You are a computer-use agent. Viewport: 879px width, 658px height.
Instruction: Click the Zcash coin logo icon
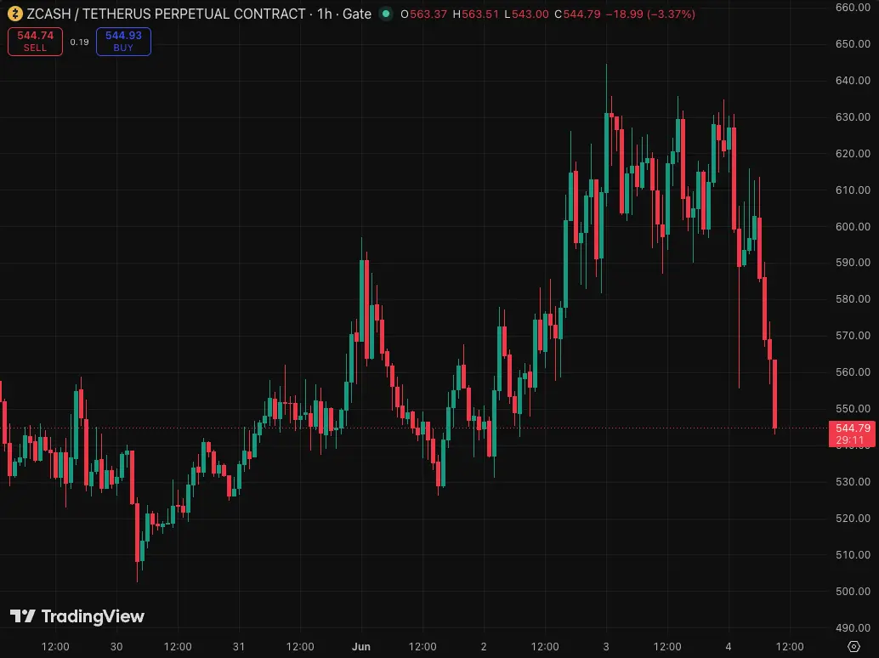pyautogui.click(x=14, y=14)
